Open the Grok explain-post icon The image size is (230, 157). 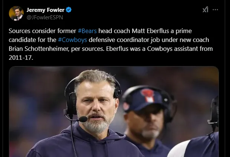[x=205, y=10]
